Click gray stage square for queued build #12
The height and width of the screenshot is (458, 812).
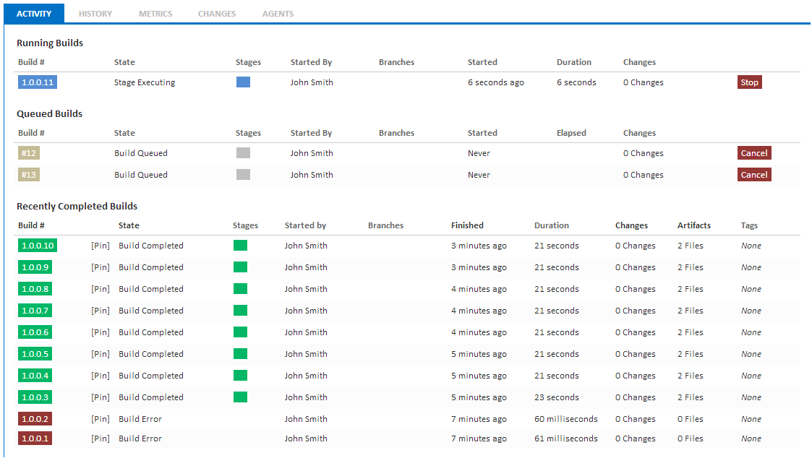point(243,152)
